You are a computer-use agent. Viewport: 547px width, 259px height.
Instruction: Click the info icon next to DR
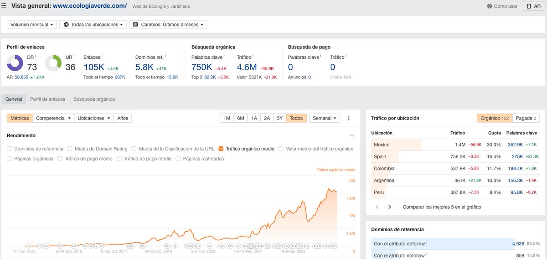click(35, 56)
